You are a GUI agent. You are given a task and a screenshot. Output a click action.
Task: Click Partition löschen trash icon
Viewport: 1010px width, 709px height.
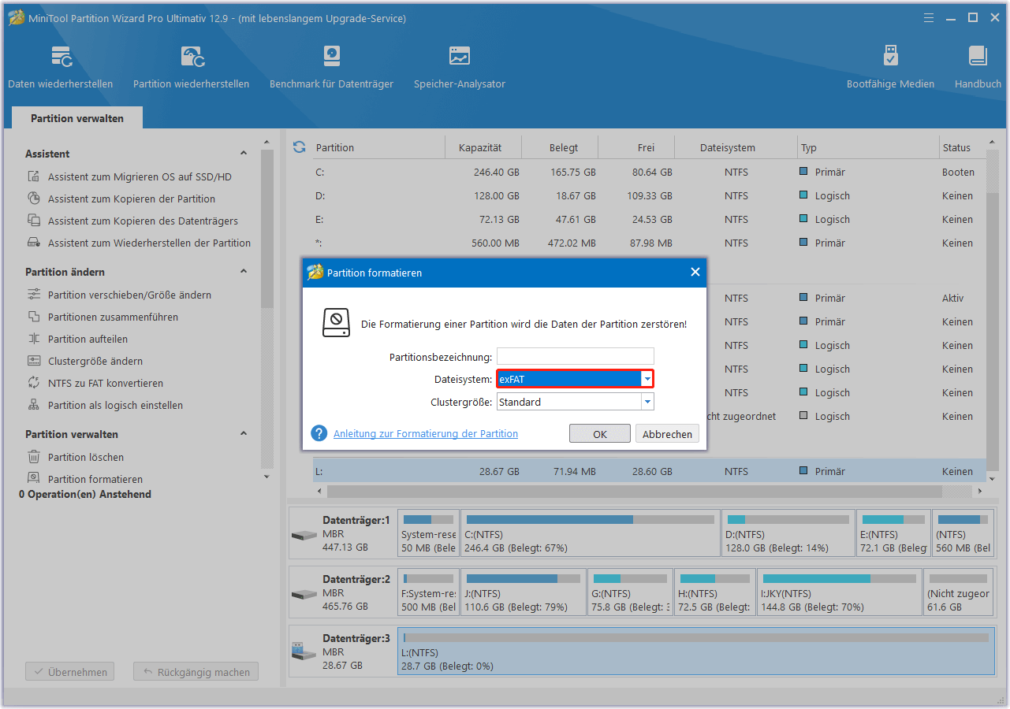tap(34, 457)
